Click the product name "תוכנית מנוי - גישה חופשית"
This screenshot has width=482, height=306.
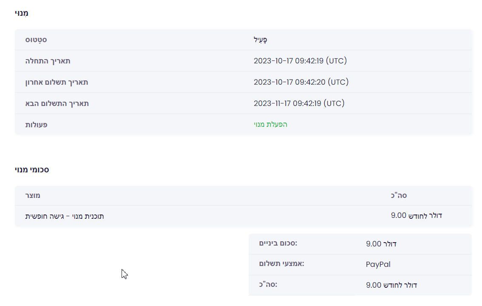tap(65, 216)
